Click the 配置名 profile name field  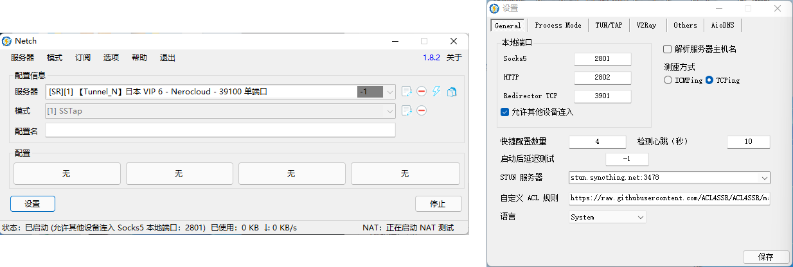[x=220, y=130]
